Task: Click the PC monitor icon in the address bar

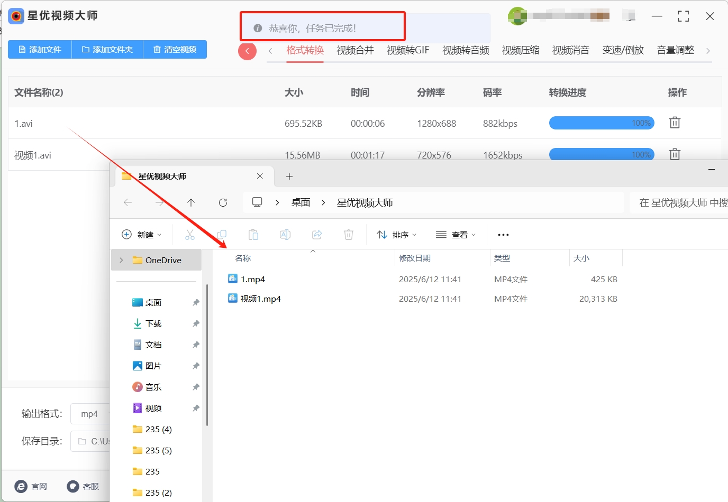Action: (257, 202)
